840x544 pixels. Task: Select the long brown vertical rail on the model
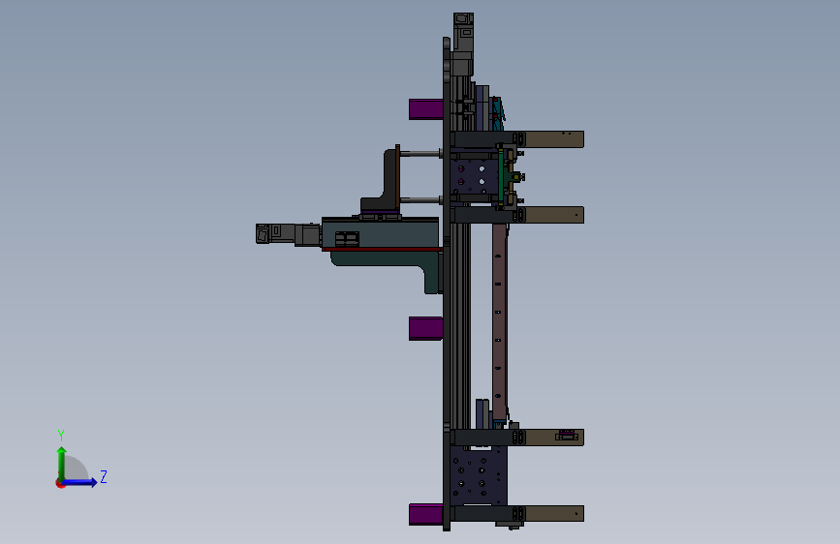(499, 323)
